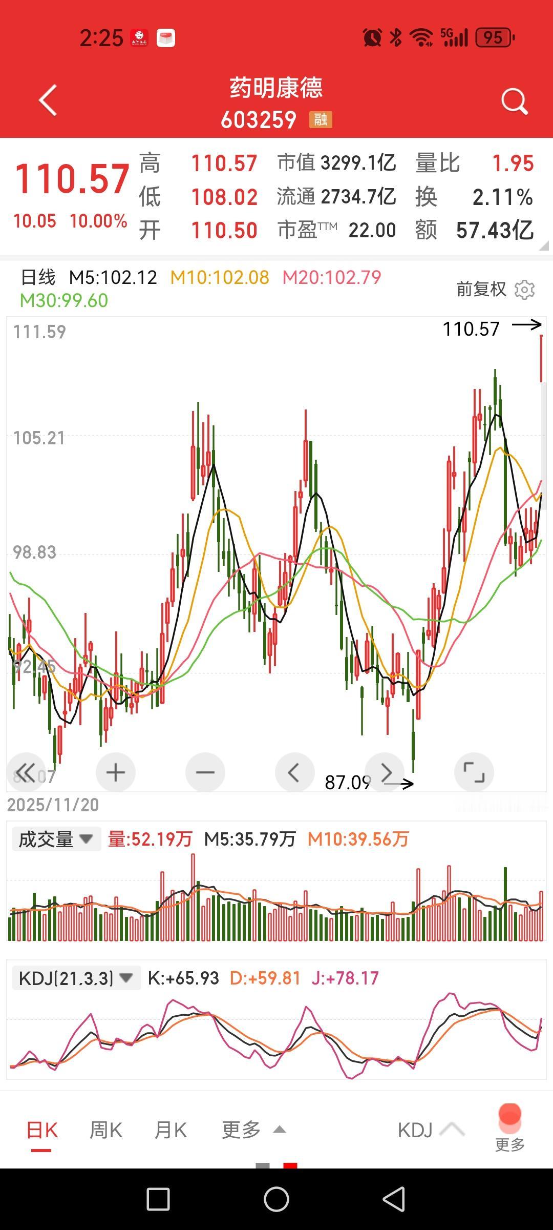Tap the battery 95 indicator
The image size is (553, 1230).
click(x=495, y=37)
